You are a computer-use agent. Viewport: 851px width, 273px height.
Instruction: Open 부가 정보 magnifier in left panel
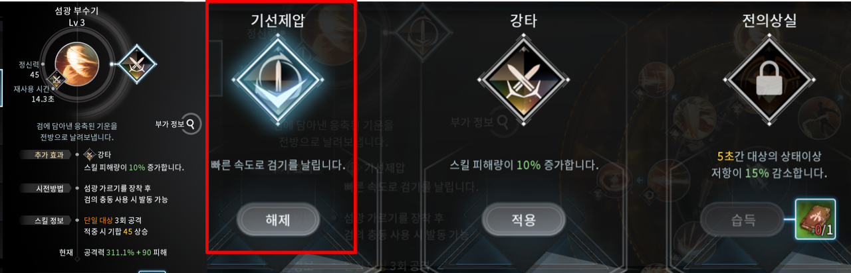[191, 123]
